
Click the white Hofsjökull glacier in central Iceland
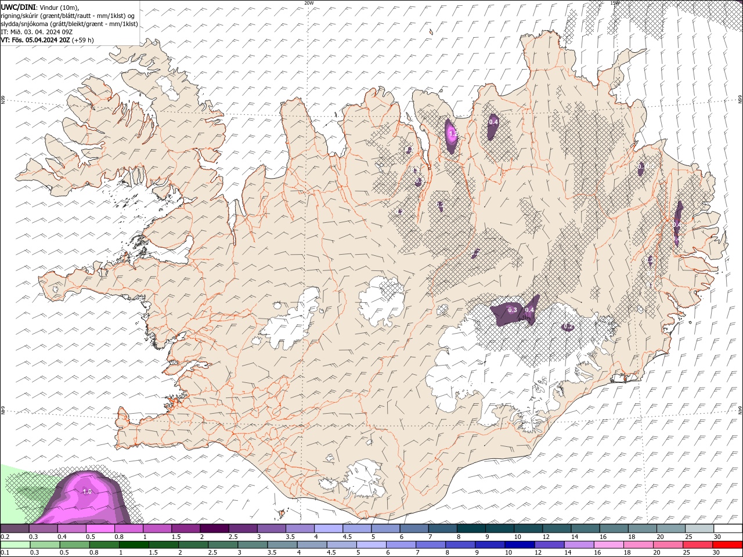pos(381,302)
